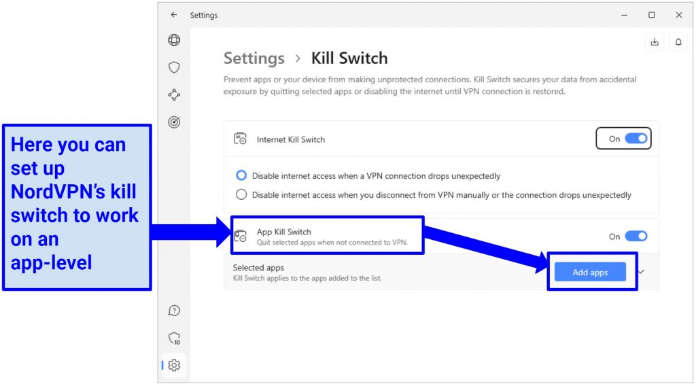Open shield with 10 badge in sidebar
This screenshot has height=386, width=696.
(175, 338)
